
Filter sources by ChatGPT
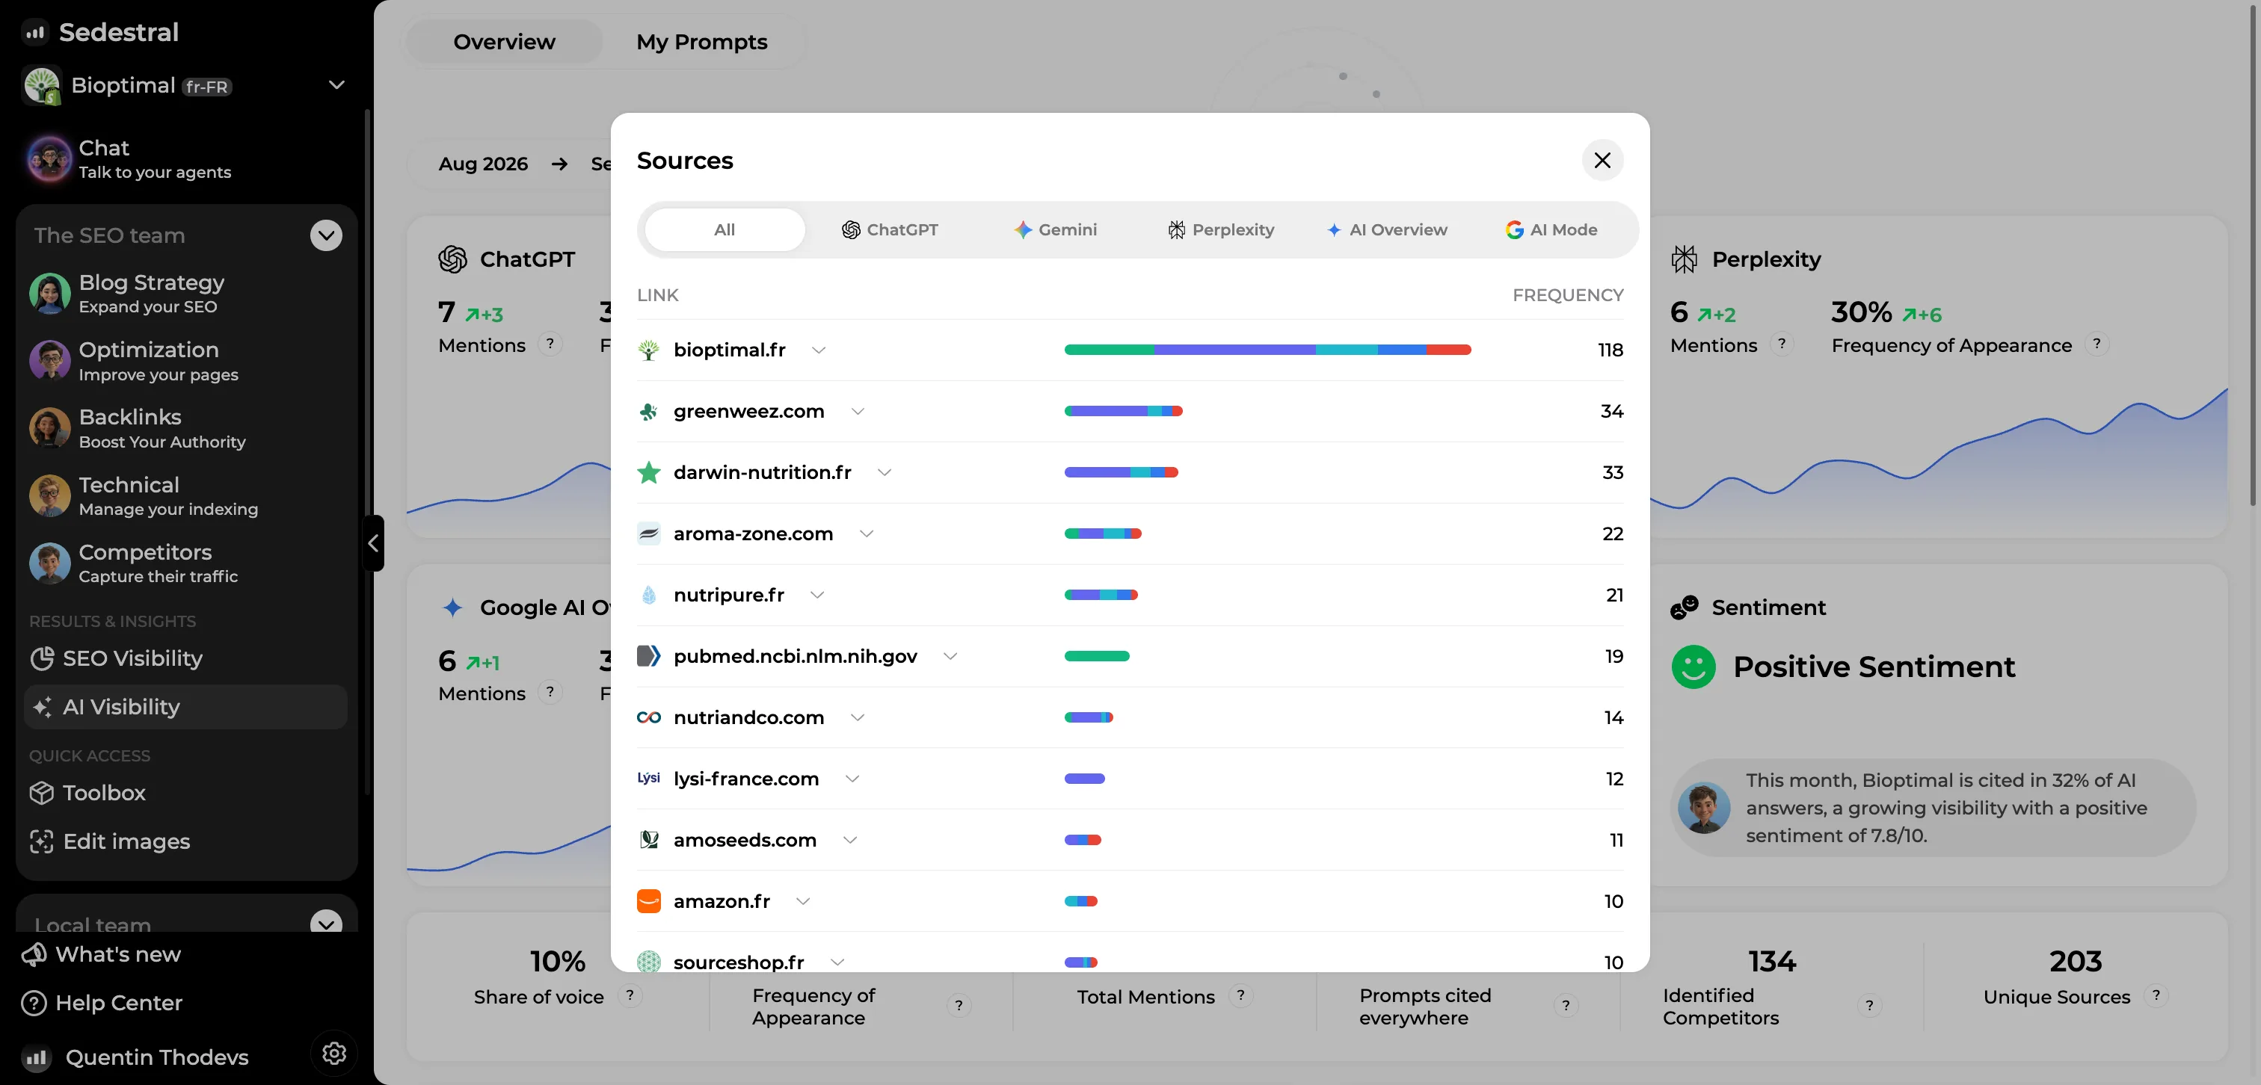pos(890,230)
